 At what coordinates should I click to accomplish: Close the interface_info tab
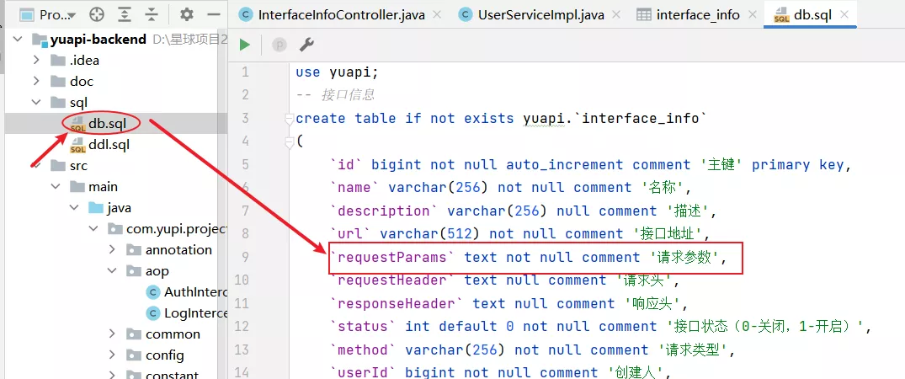[753, 15]
